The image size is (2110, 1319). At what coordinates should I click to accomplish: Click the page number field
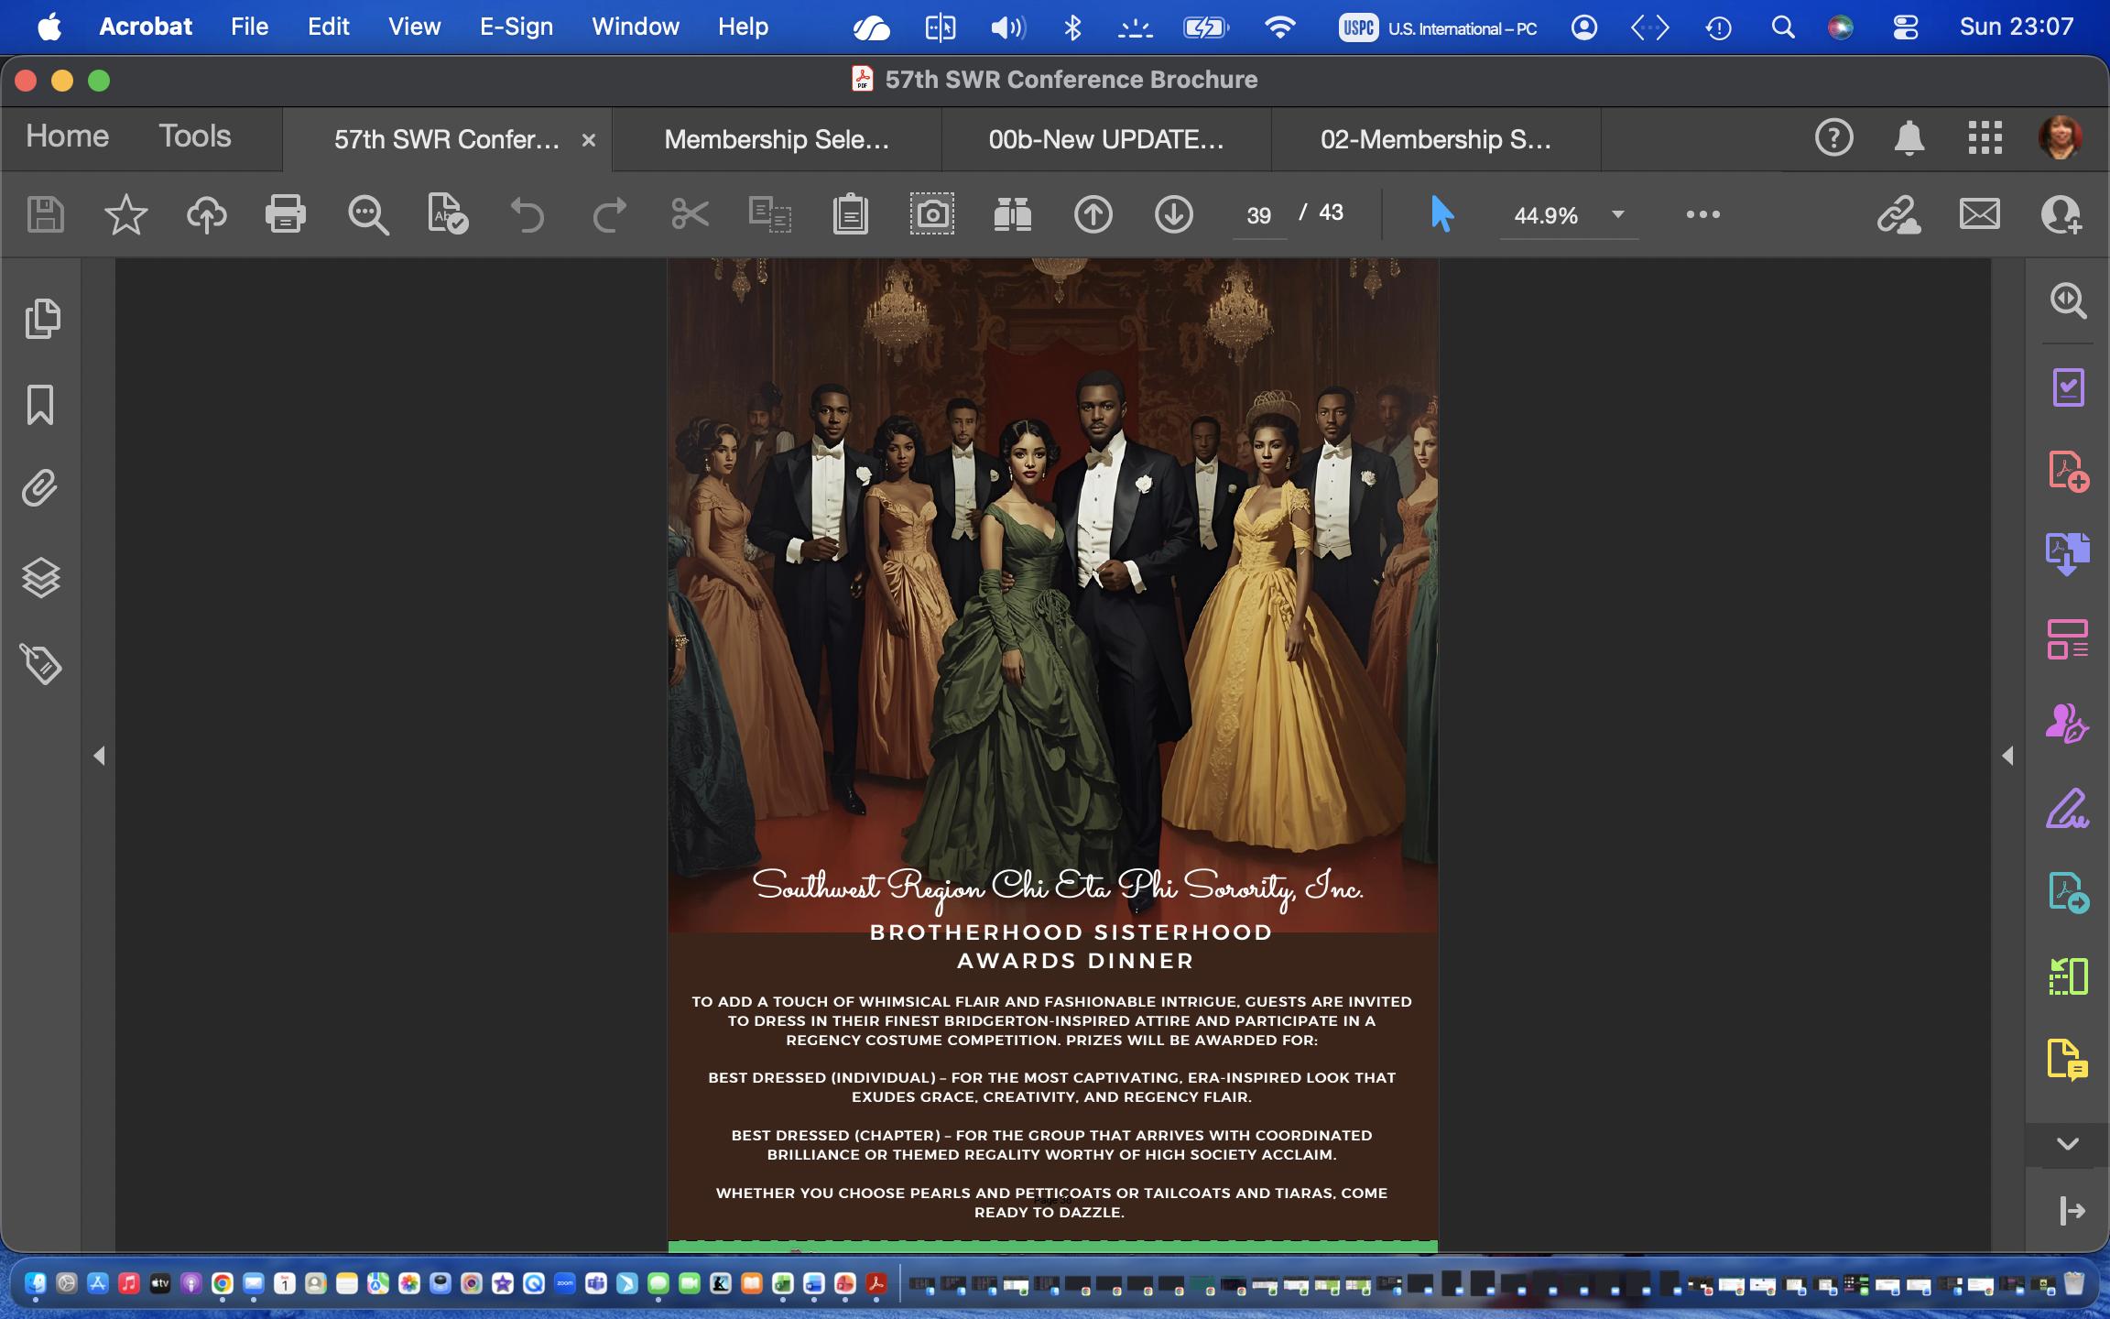(x=1258, y=215)
